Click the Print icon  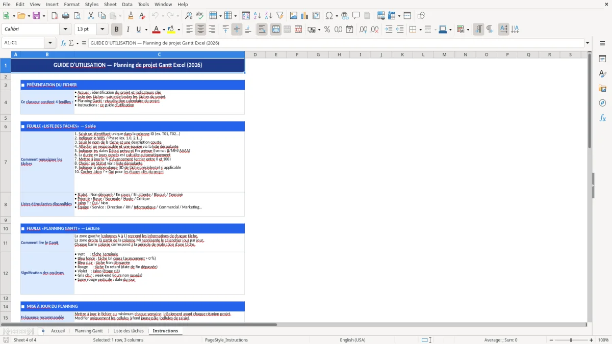(66, 16)
